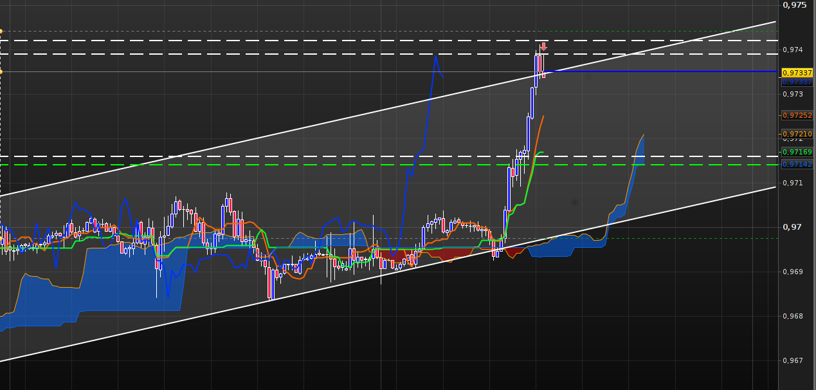Image resolution: width=816 pixels, height=390 pixels.
Task: Click the 0,974 price axis label
Action: (794, 50)
